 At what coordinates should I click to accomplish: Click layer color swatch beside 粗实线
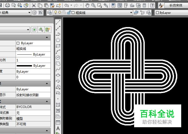tap(73, 12)
